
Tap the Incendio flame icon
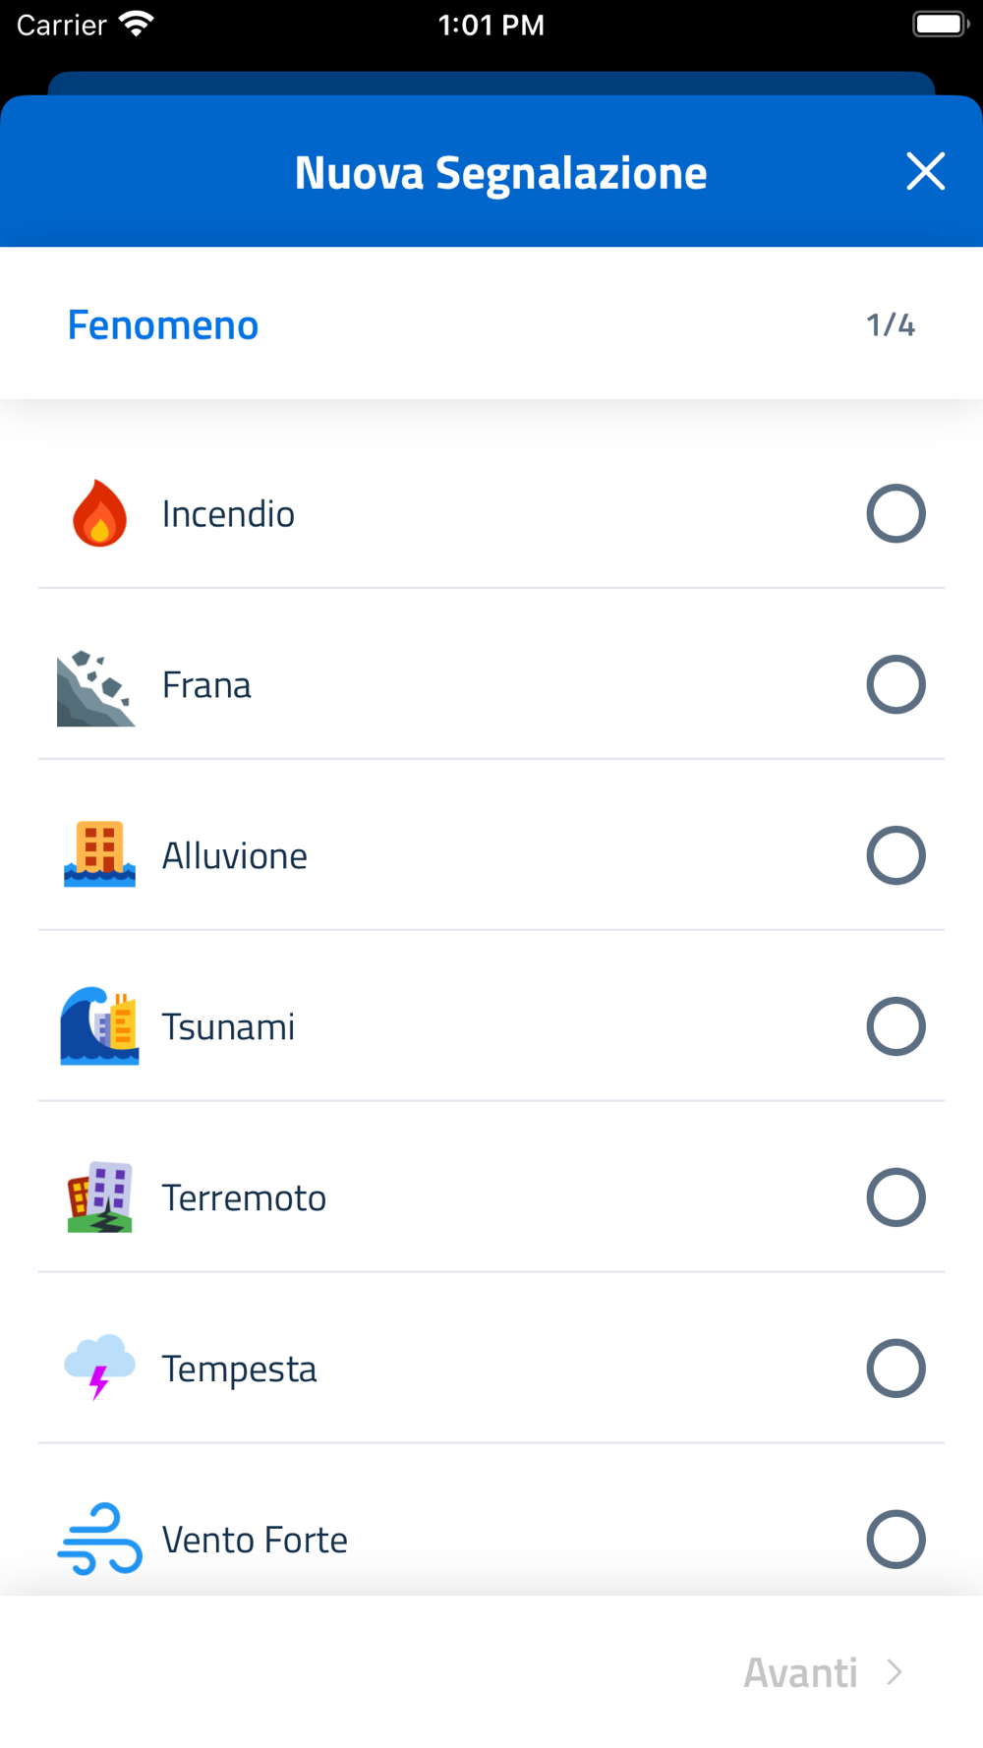pyautogui.click(x=99, y=513)
